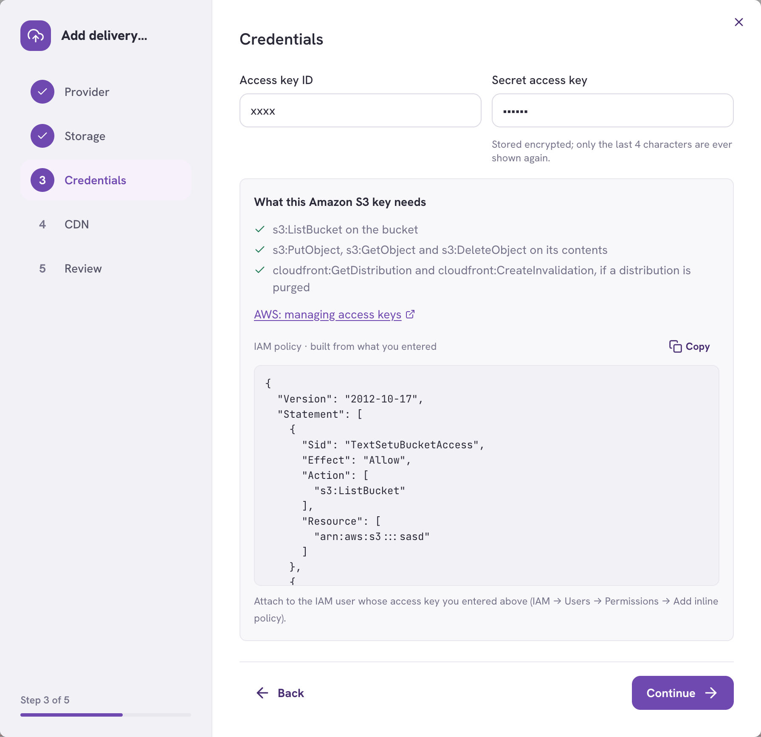The width and height of the screenshot is (761, 737).
Task: Close the dialog with the X icon
Action: (x=739, y=22)
